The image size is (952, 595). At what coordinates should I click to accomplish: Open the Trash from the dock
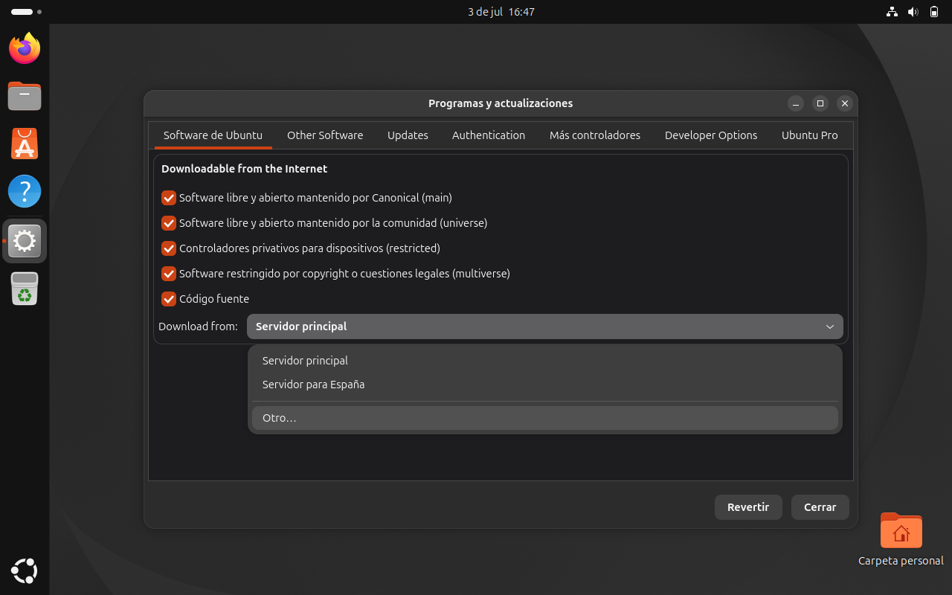click(x=25, y=289)
